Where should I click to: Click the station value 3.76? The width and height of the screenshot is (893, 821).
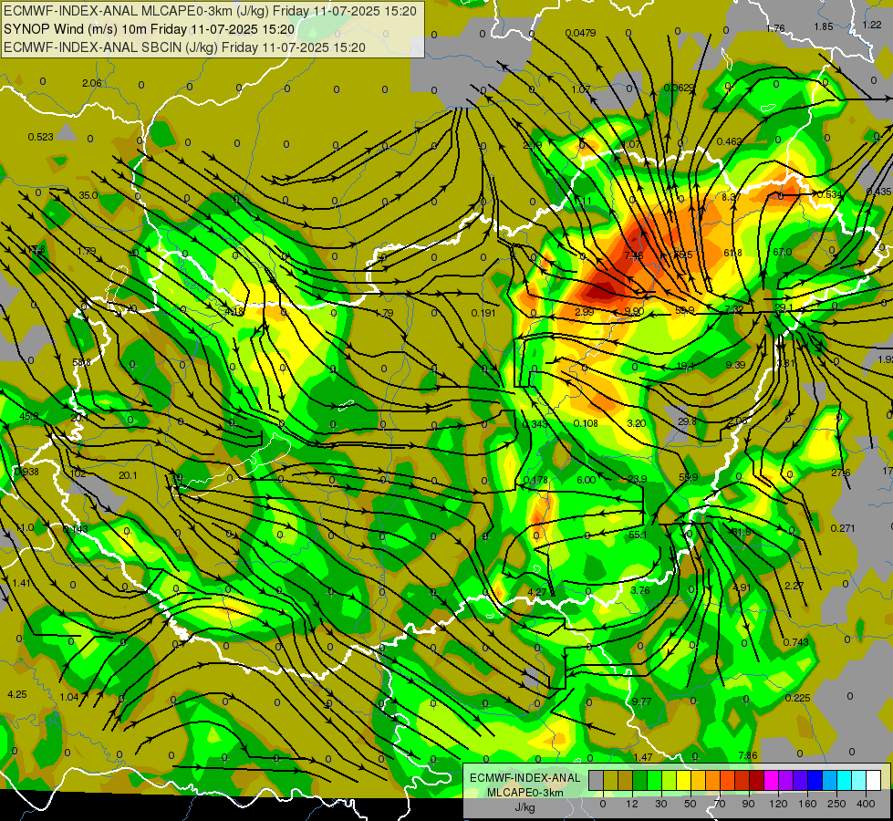tap(640, 590)
